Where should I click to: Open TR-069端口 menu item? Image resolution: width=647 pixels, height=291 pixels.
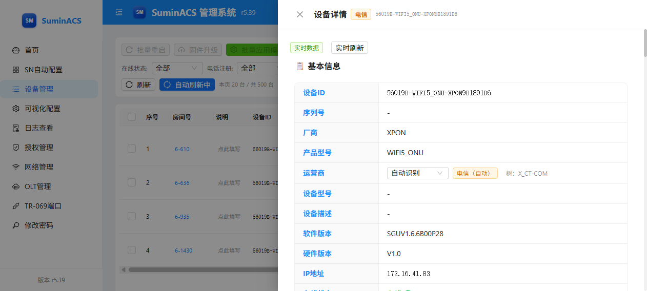49,206
